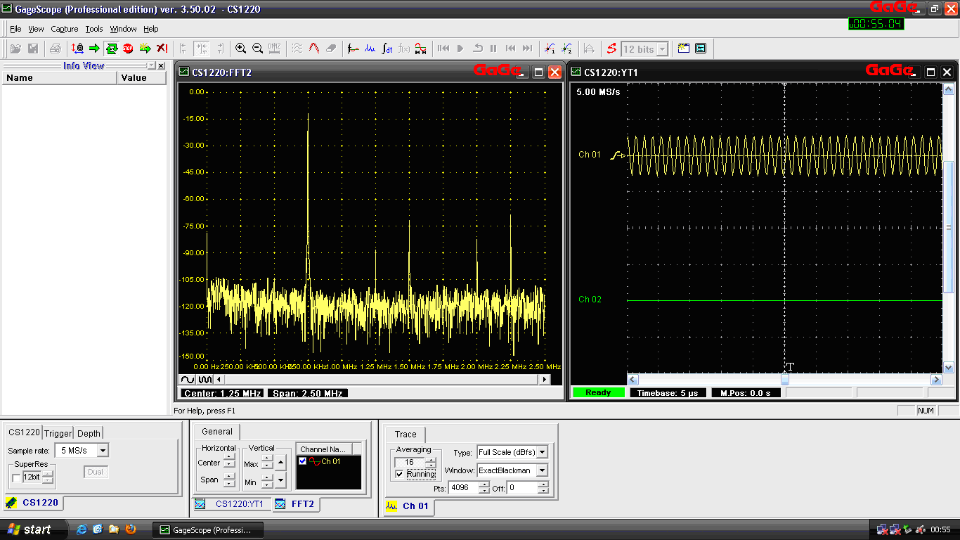Click the red STOP acquisition icon

coord(128,49)
